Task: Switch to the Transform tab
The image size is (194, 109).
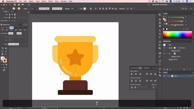Action: point(134,68)
